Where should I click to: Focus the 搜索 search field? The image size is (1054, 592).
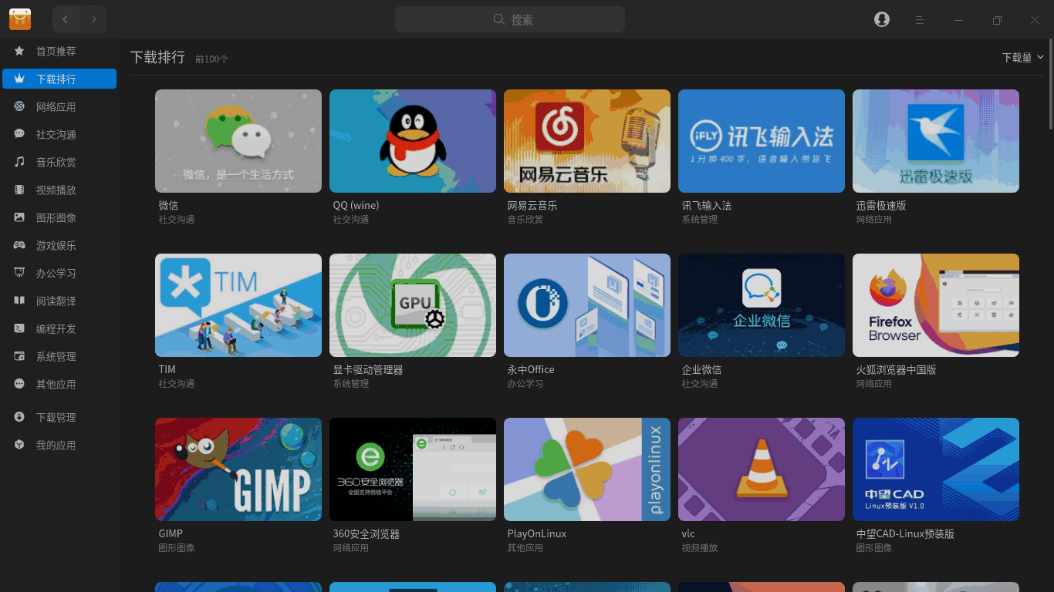pos(510,19)
